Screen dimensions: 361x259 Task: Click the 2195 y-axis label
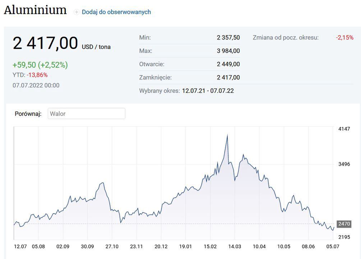(x=344, y=237)
